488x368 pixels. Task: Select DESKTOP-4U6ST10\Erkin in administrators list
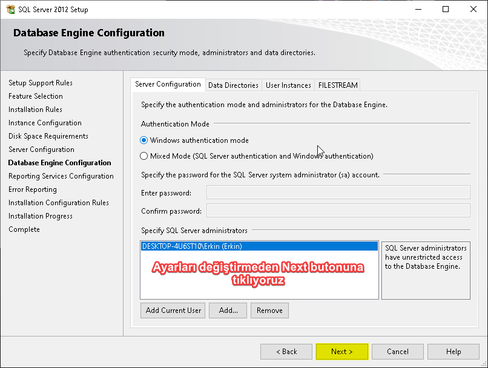pos(192,246)
